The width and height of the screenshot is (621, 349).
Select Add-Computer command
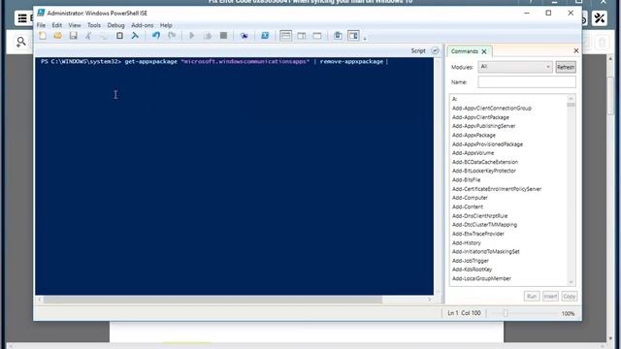(x=470, y=198)
